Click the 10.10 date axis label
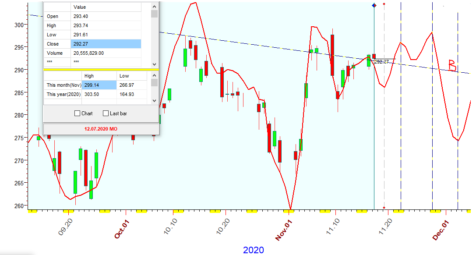The width and height of the screenshot is (476, 255). click(170, 227)
